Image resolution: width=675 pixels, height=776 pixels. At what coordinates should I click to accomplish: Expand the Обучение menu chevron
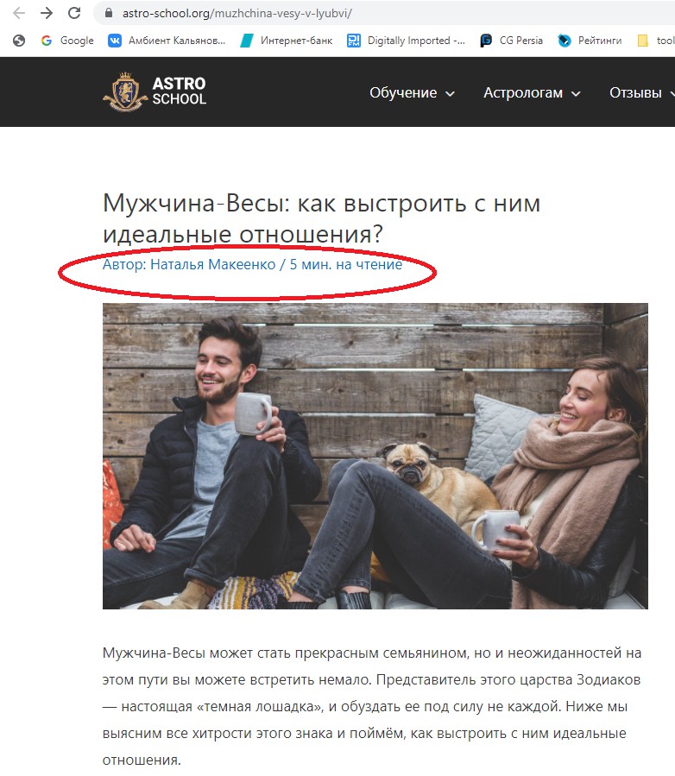tap(450, 93)
